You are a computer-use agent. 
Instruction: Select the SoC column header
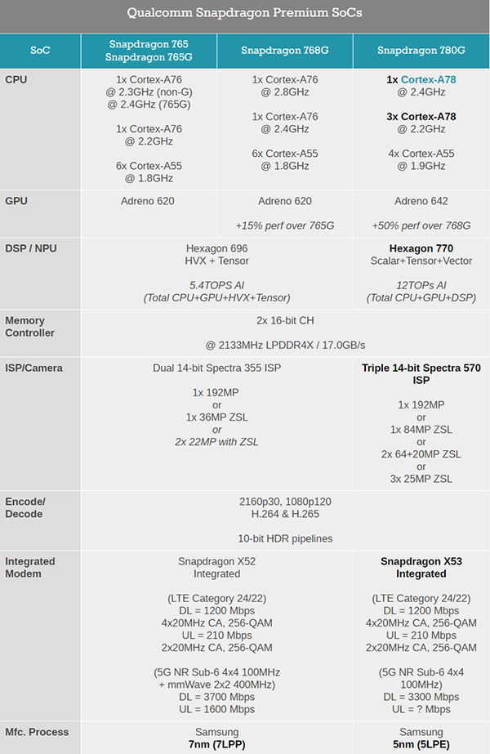pyautogui.click(x=40, y=51)
